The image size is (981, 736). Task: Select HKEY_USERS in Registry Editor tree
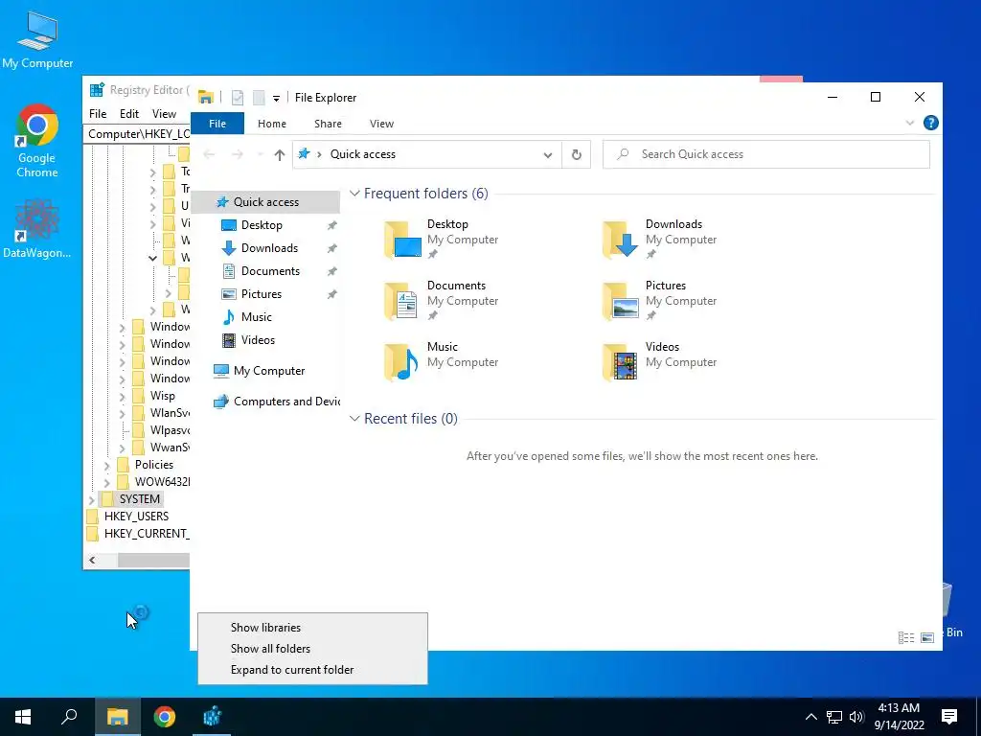pos(136,517)
